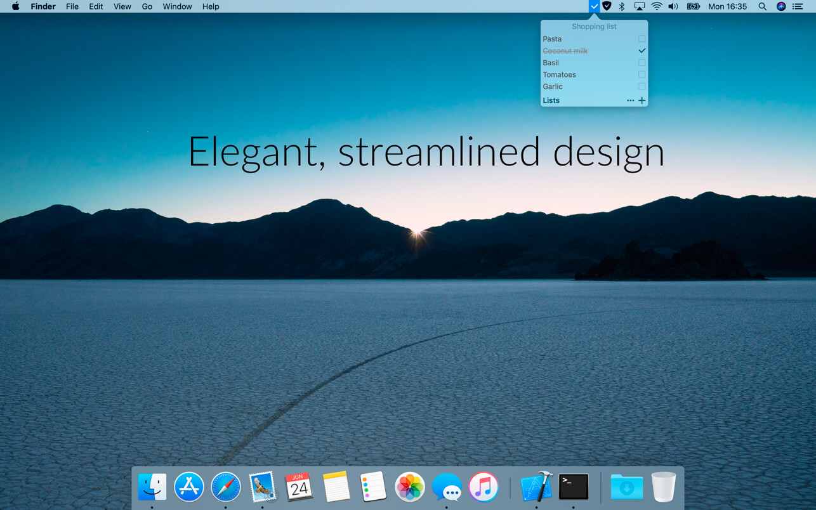816x510 pixels.
Task: Open Notification Center
Action: 798,6
